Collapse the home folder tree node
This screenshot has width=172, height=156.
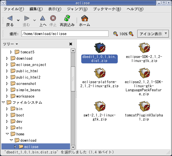7,134
